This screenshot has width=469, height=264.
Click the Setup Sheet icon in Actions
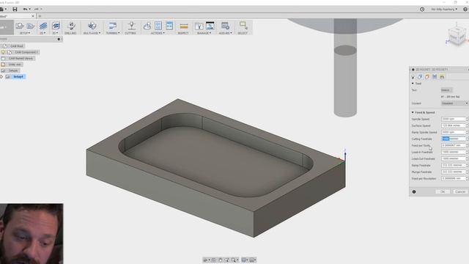(x=169, y=26)
